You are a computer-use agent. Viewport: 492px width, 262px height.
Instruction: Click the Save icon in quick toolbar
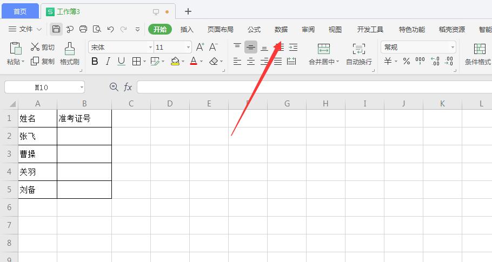click(56, 29)
